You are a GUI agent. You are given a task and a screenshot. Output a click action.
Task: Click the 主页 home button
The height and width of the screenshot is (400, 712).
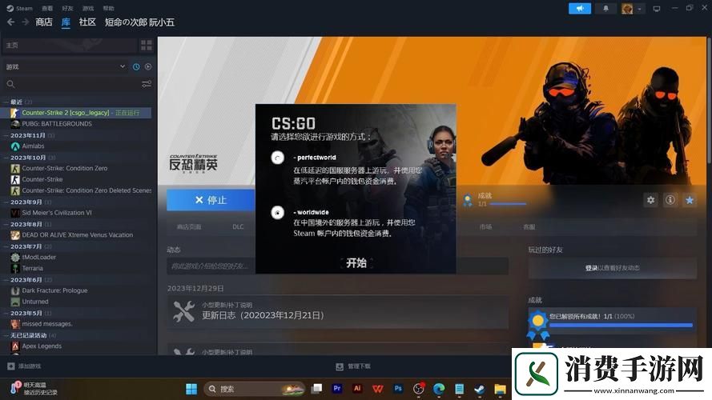[70, 45]
